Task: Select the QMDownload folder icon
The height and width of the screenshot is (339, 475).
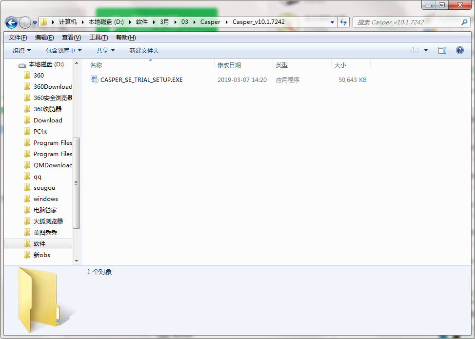Action: [x=27, y=165]
